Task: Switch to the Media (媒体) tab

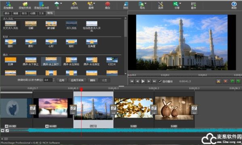Action: point(7,13)
